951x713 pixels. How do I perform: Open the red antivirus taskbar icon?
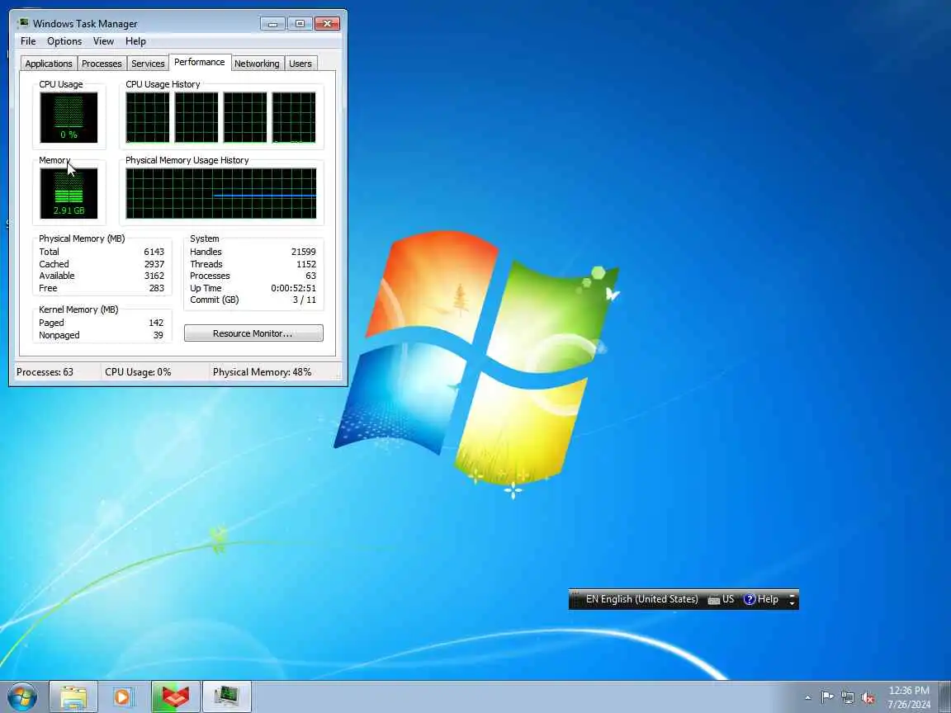175,696
